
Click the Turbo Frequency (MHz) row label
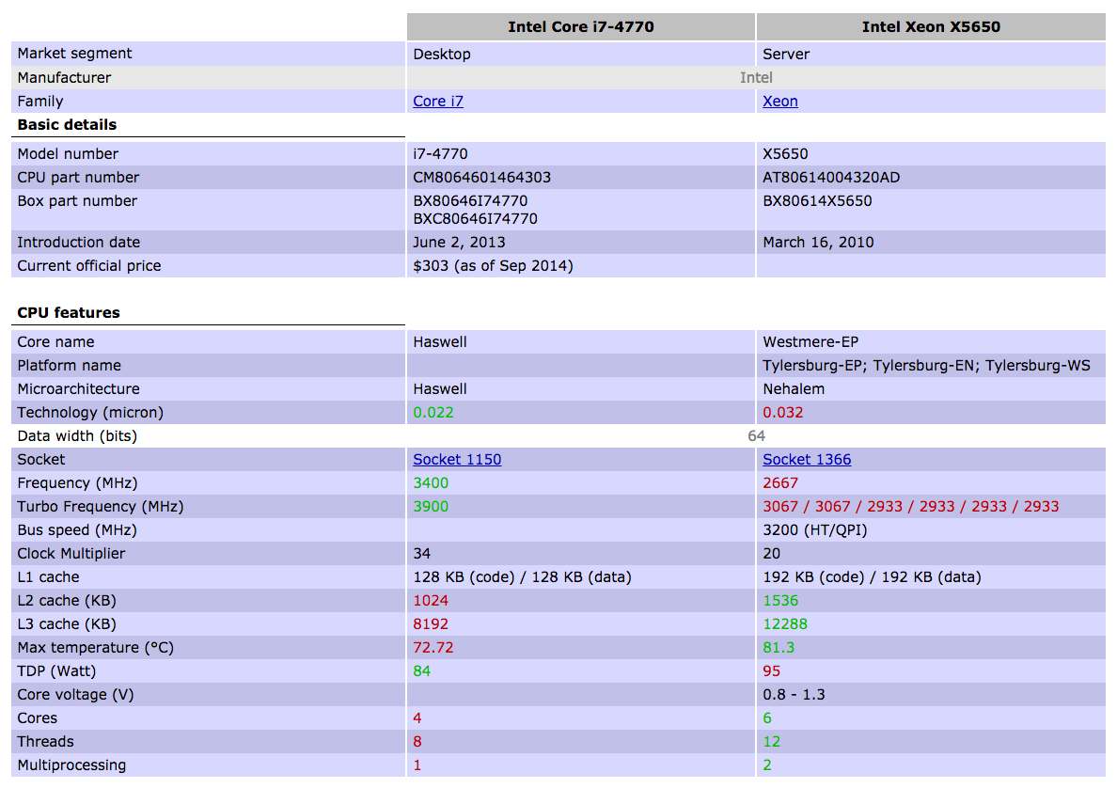point(101,507)
